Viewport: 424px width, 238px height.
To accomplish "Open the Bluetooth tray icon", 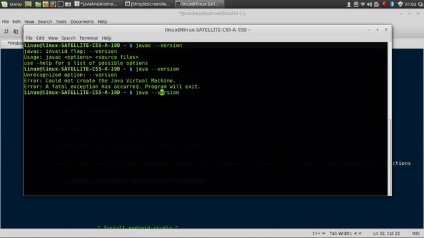I will pos(392,4).
